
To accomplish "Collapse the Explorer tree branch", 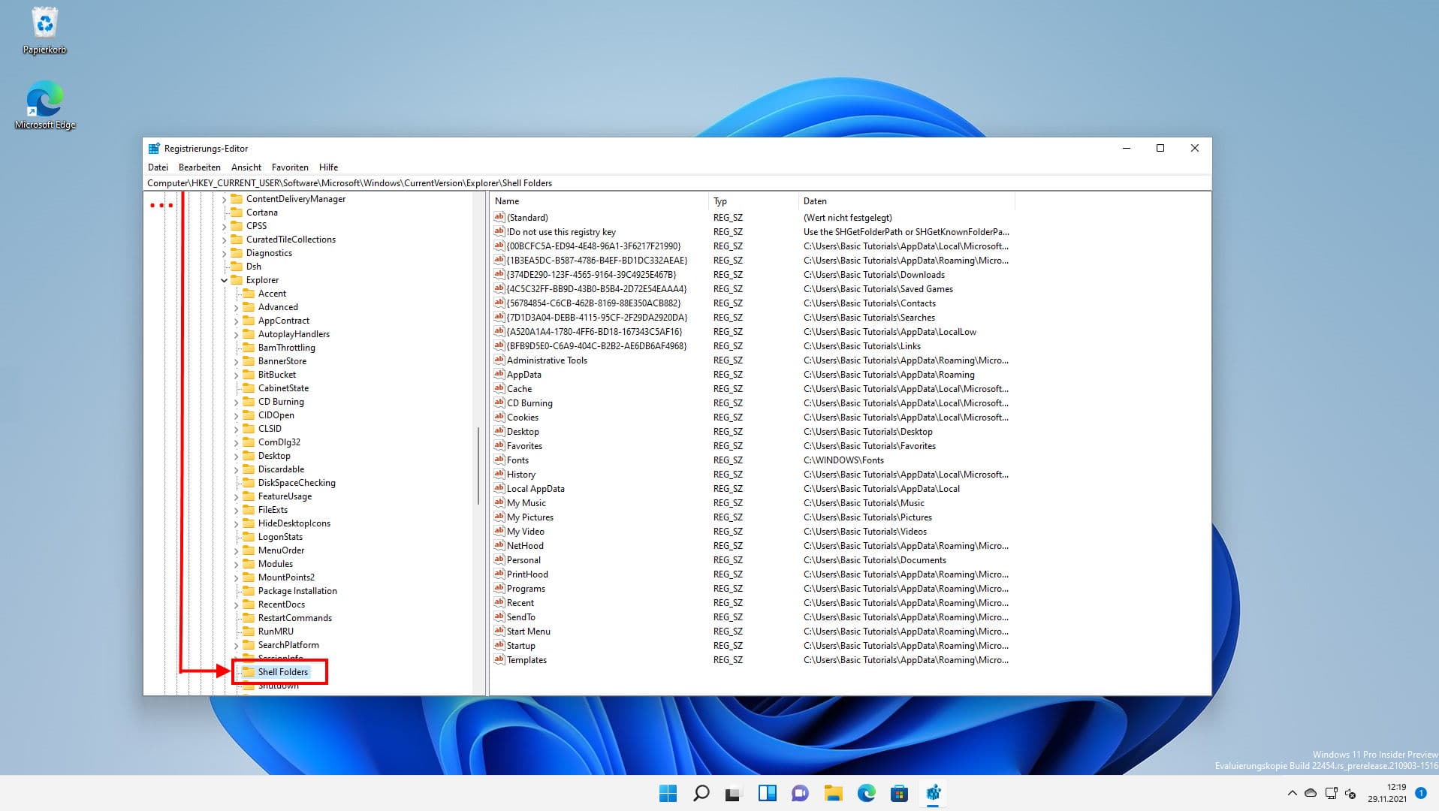I will click(x=224, y=280).
